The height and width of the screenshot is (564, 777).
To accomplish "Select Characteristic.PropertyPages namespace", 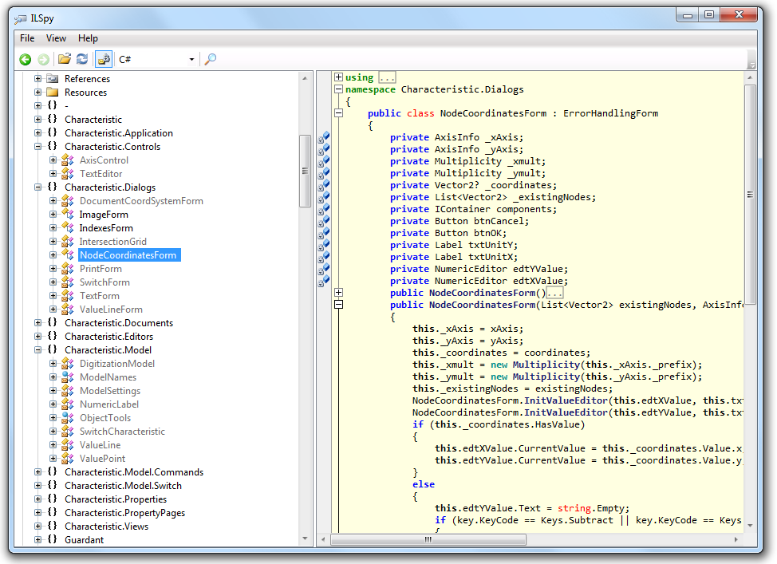I will (125, 512).
